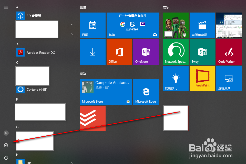The image size is (246, 164).
Task: Expand the first chevron below 3D 查看器
Action: [72, 25]
